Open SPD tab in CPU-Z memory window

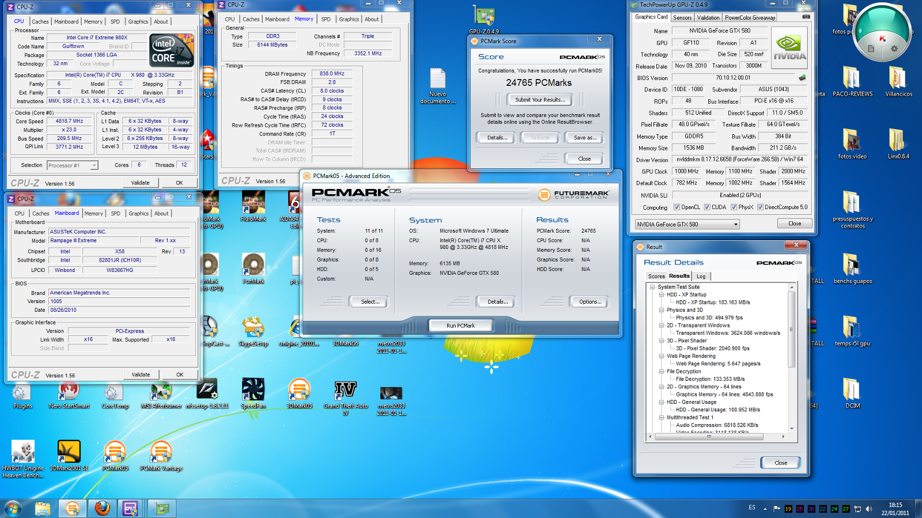tap(326, 19)
